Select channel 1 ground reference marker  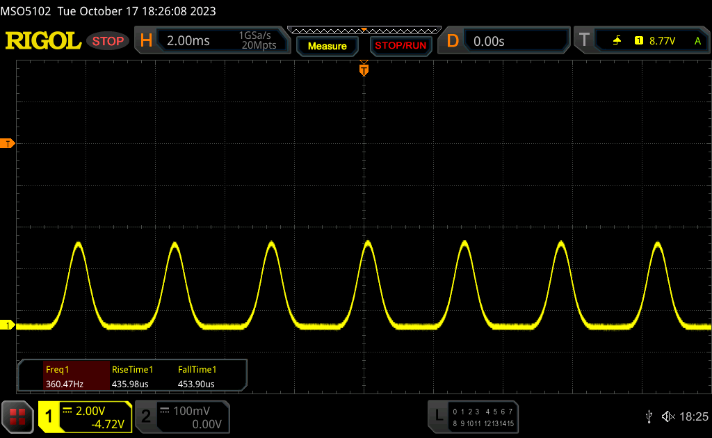click(x=8, y=325)
